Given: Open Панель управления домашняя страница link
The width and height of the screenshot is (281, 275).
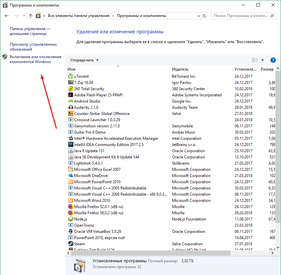Looking at the screenshot, I should coord(30,31).
